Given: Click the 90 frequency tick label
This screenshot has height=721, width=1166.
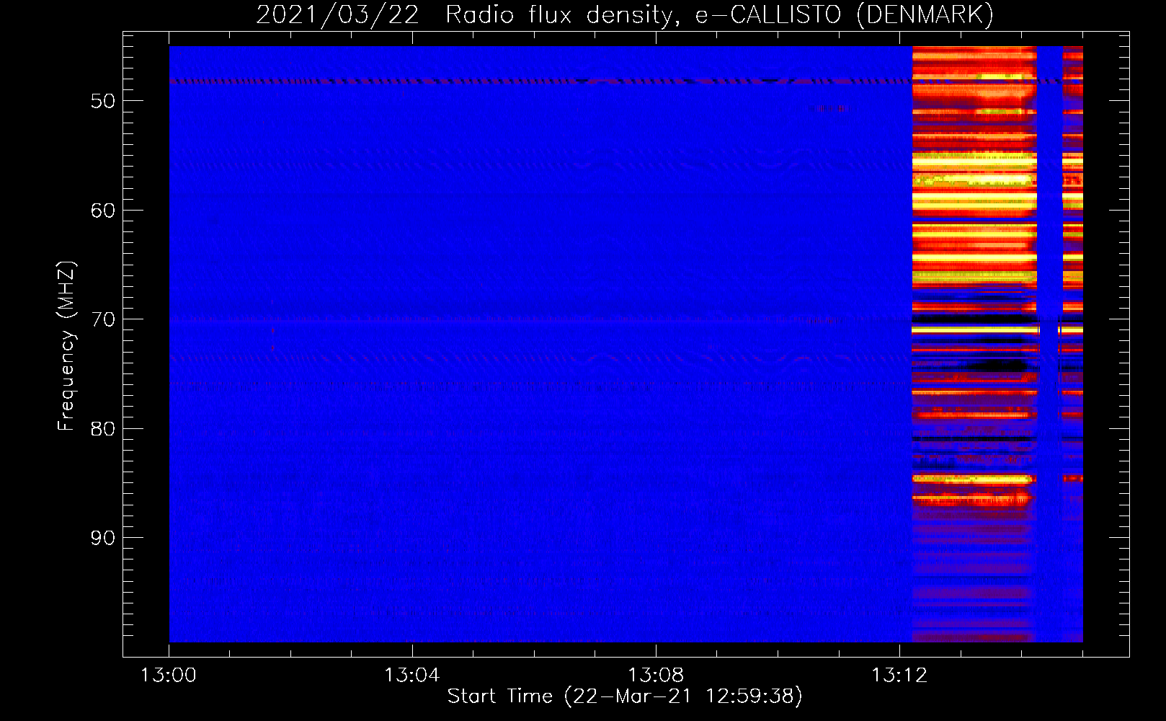Looking at the screenshot, I should pos(103,538).
